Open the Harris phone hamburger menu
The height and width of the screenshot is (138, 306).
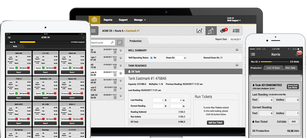click(253, 54)
